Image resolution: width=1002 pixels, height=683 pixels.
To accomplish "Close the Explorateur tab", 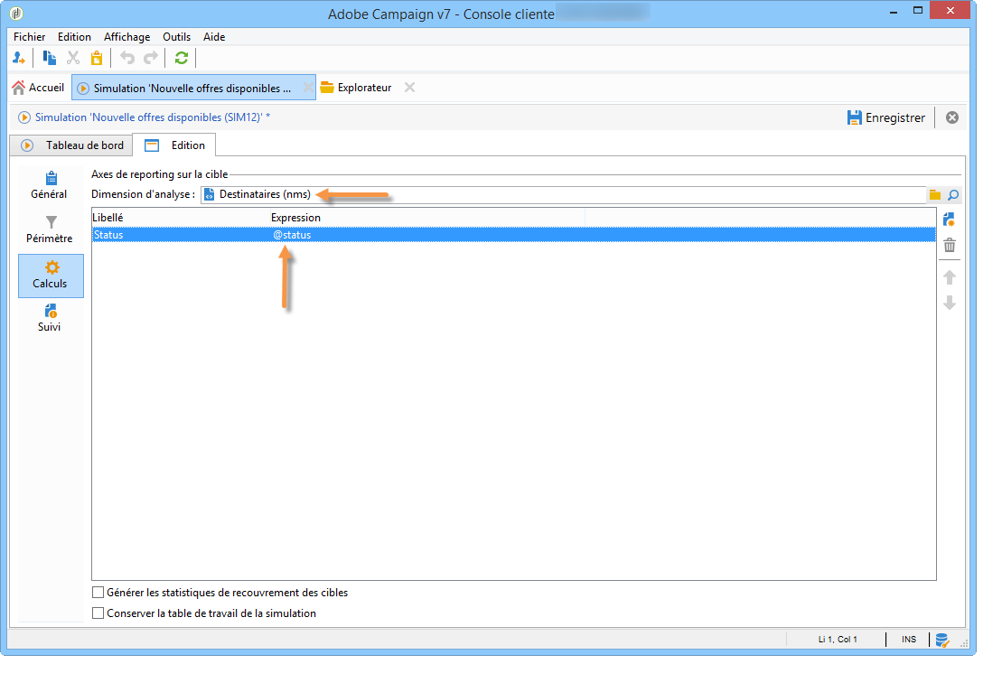I will click(409, 88).
